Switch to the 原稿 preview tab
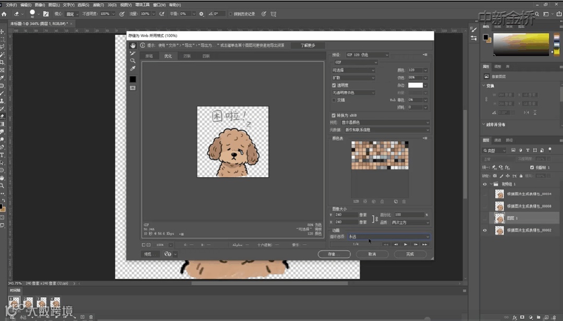Screen dimensions: 563x321 point(149,56)
